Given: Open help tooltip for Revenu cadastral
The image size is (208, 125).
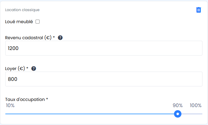Looking at the screenshot, I should point(60,38).
